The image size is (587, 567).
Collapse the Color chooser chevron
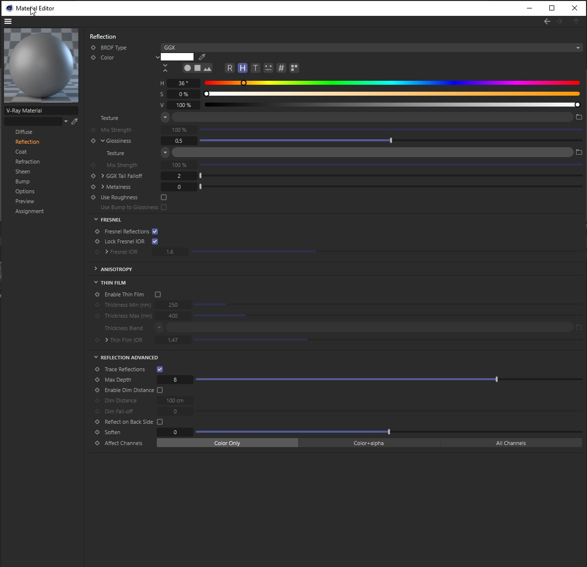(x=158, y=57)
